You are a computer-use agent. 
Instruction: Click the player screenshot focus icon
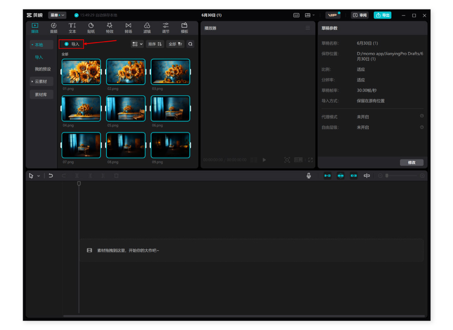[x=287, y=160]
